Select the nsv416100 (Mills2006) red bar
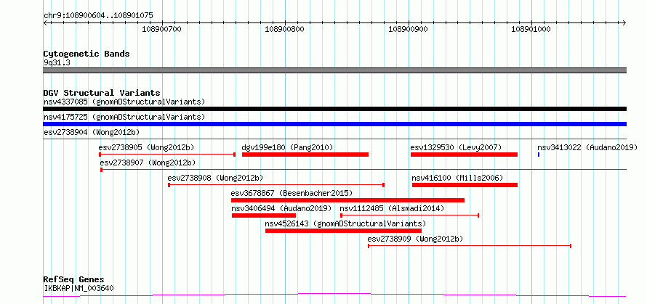 [x=465, y=185]
